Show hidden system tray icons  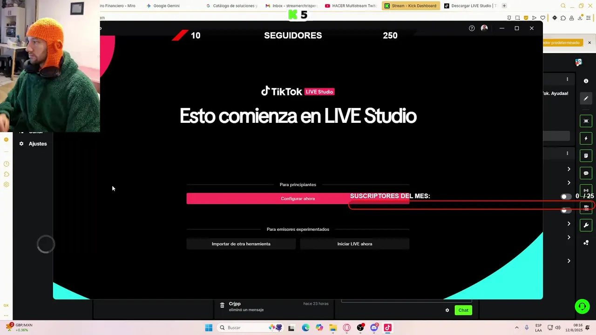coord(516,328)
